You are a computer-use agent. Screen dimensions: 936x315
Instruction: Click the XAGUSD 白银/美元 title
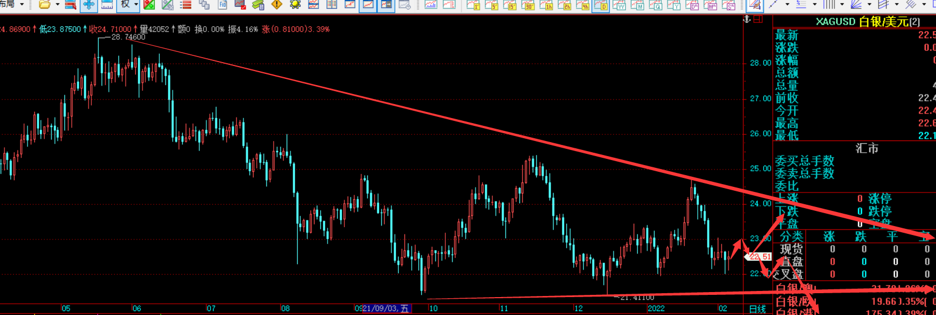click(868, 22)
